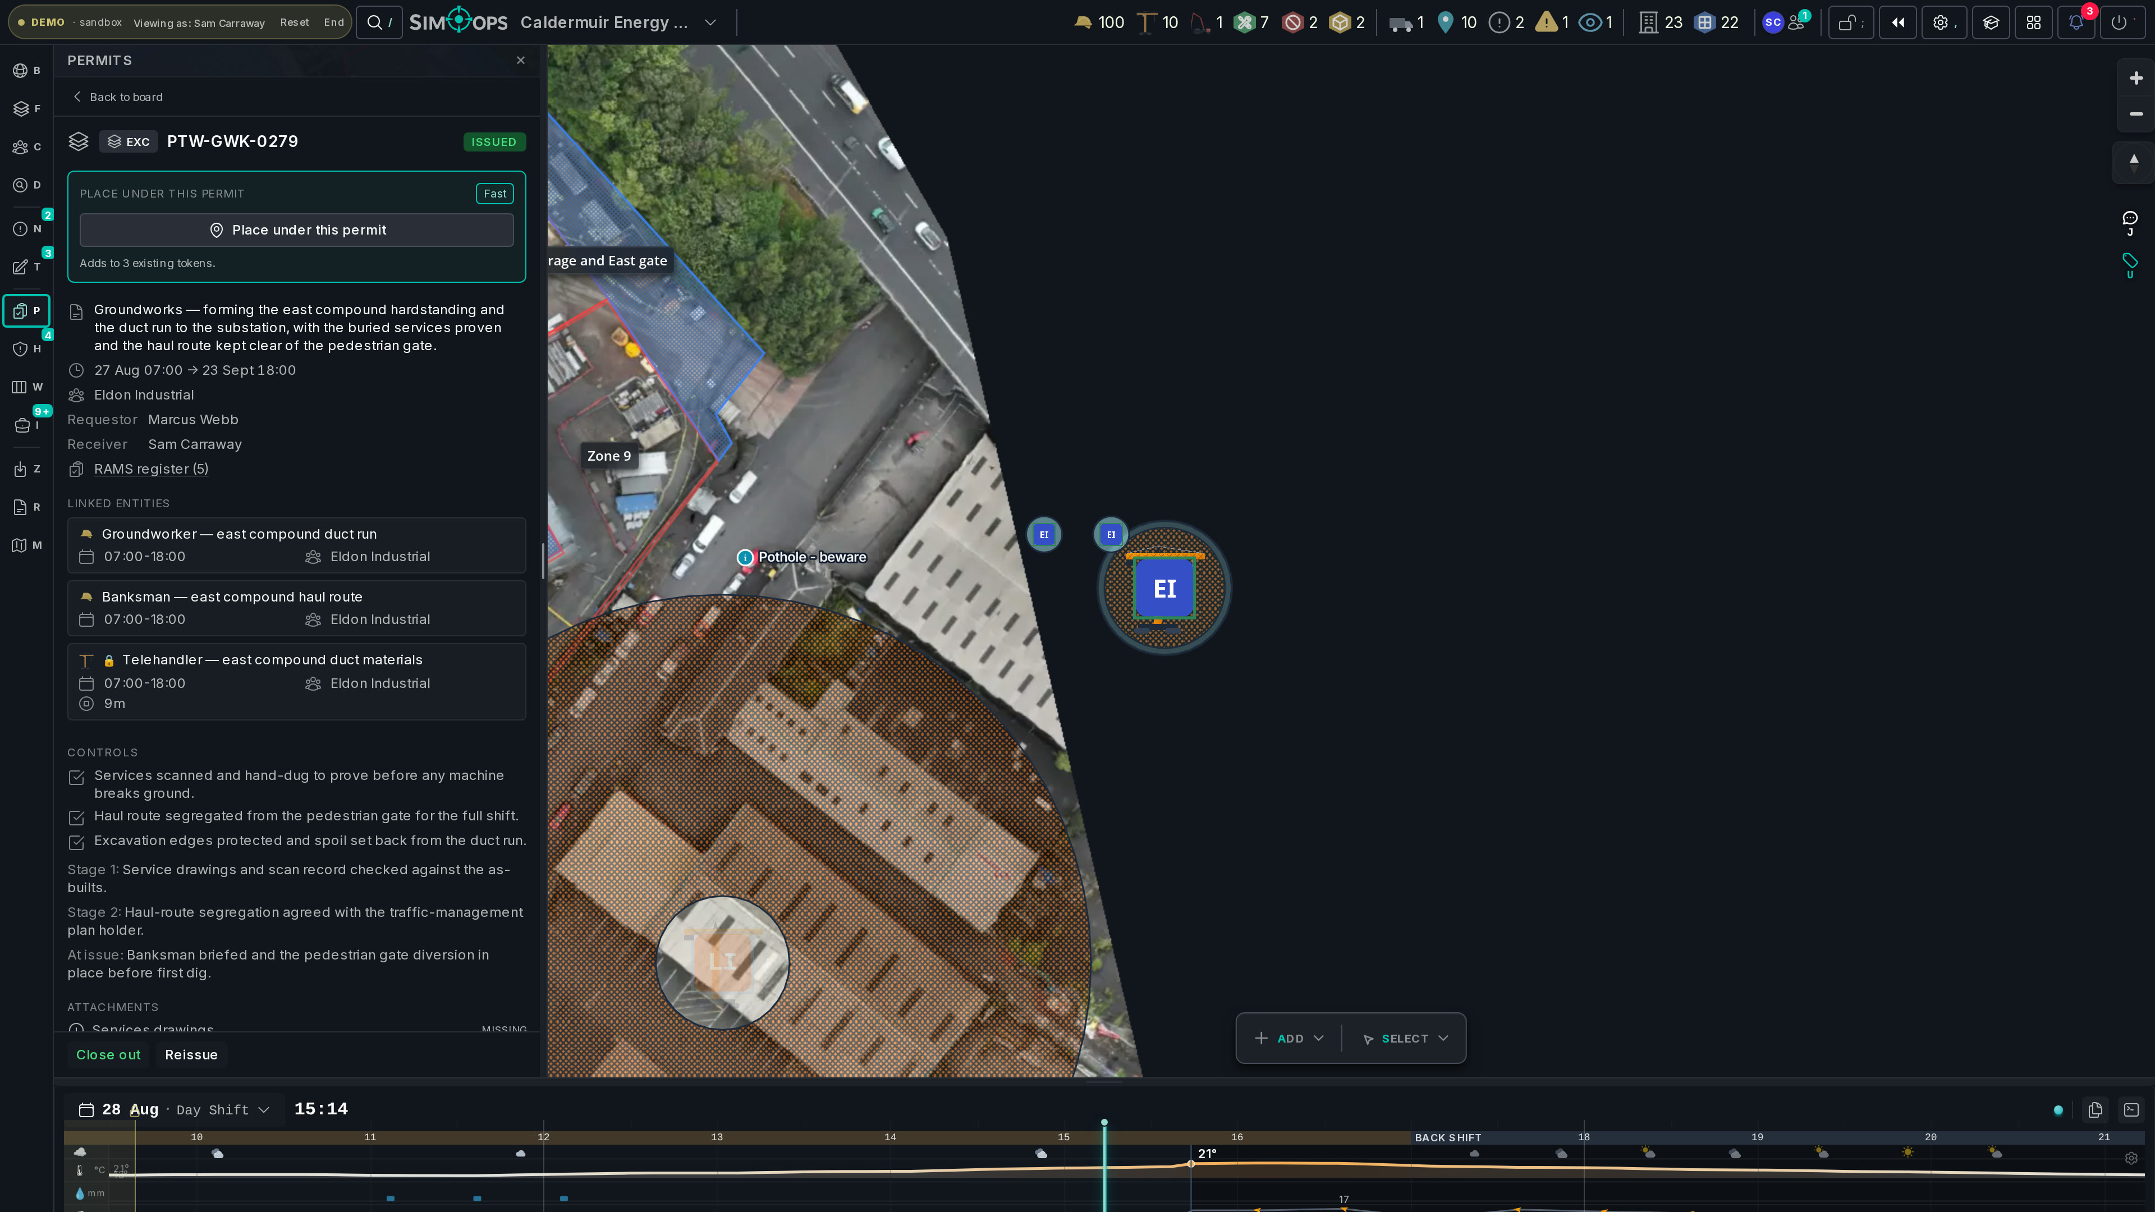Click the graduation cap training icon
The image size is (2155, 1212).
click(x=1991, y=22)
